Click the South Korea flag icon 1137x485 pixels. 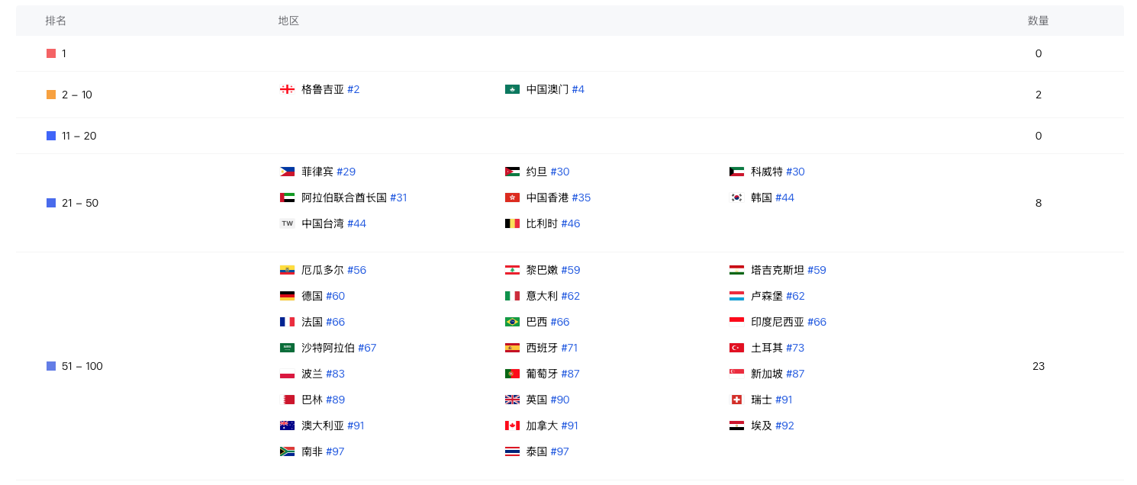click(736, 198)
